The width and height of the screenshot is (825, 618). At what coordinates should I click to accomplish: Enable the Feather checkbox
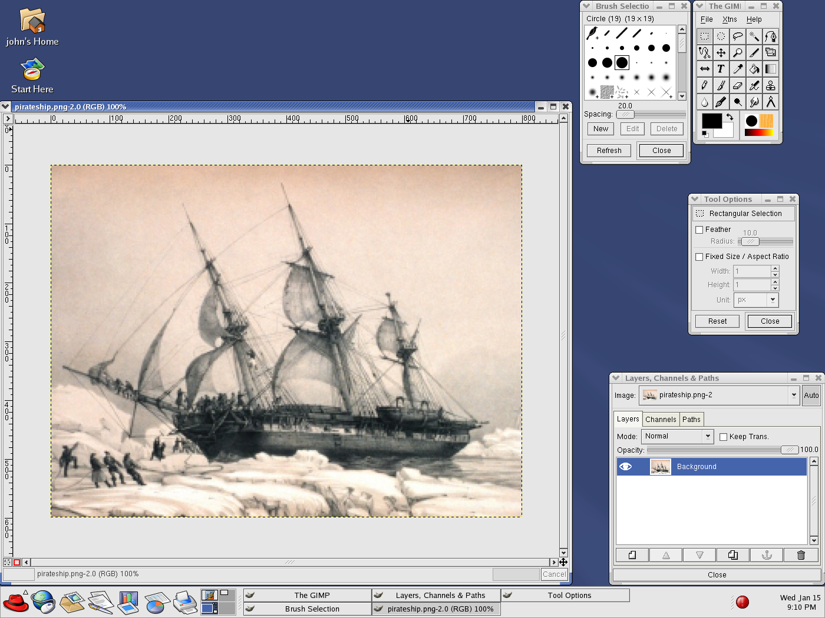click(x=699, y=230)
